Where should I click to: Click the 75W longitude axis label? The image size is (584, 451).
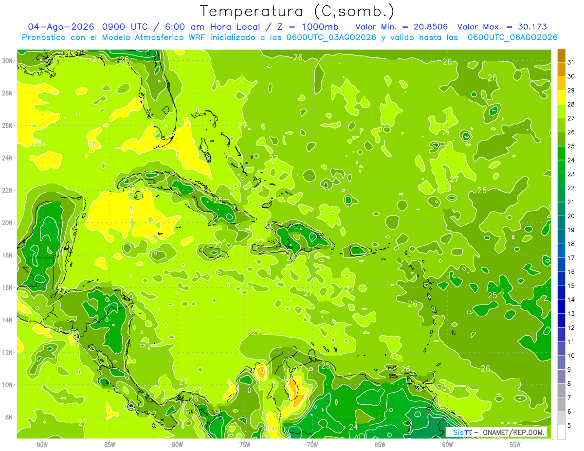pyautogui.click(x=245, y=445)
